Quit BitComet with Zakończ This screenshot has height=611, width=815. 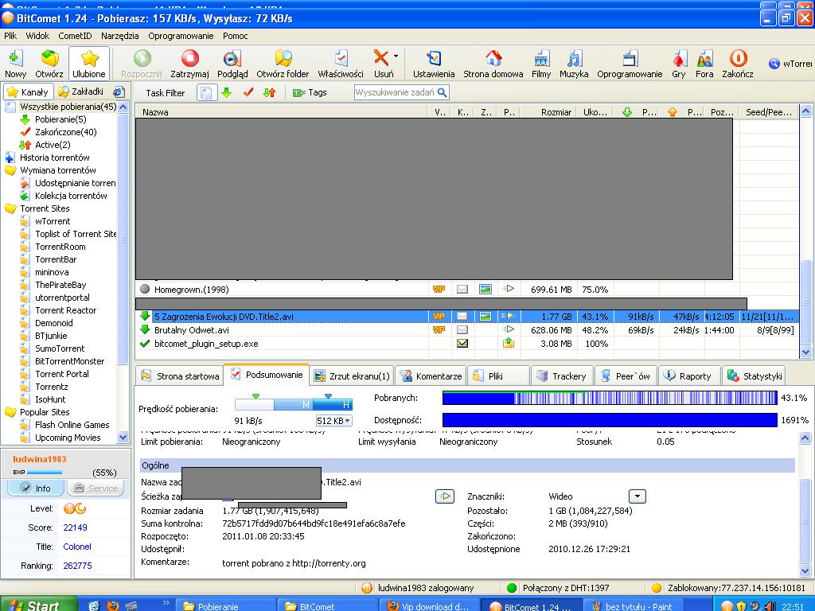[x=738, y=64]
